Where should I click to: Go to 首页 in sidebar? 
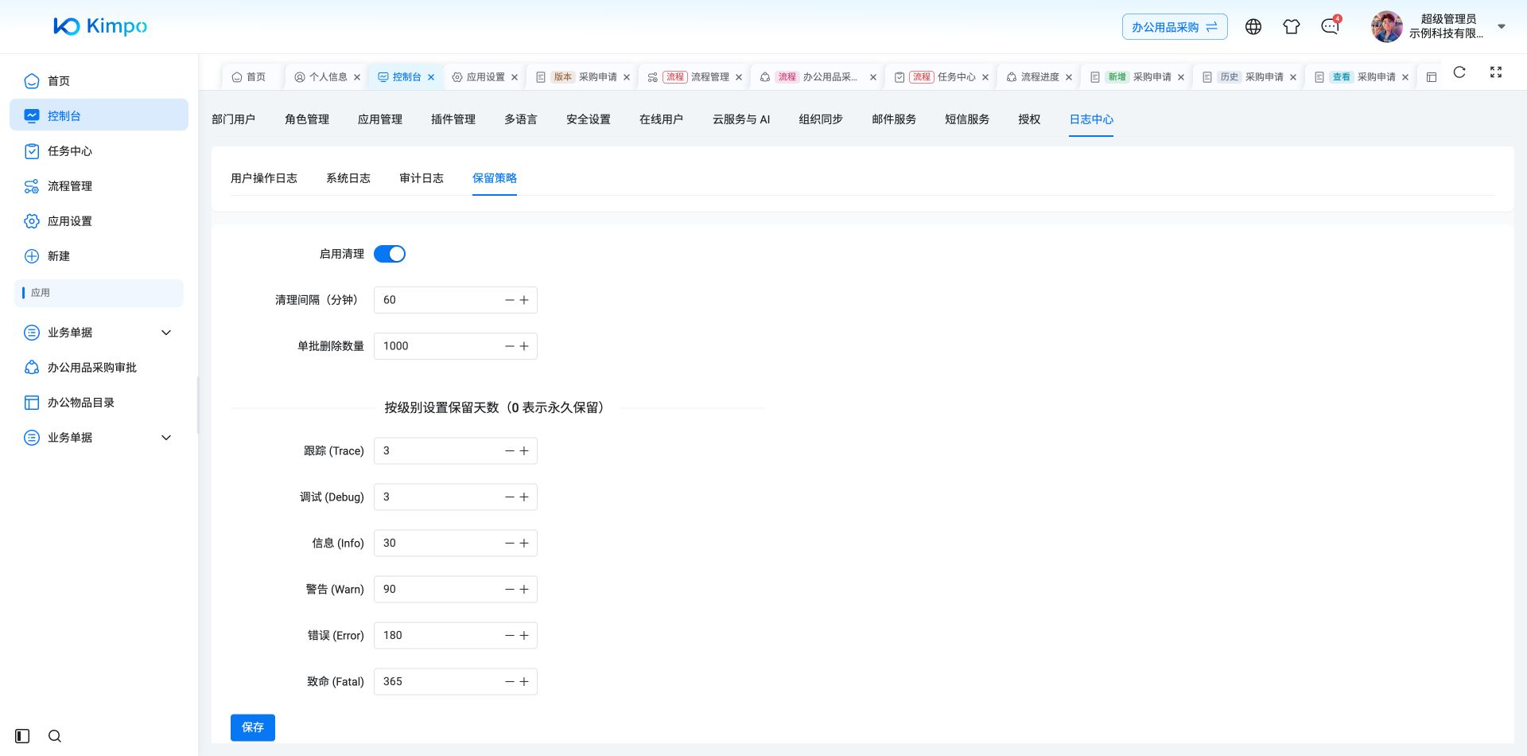[99, 81]
